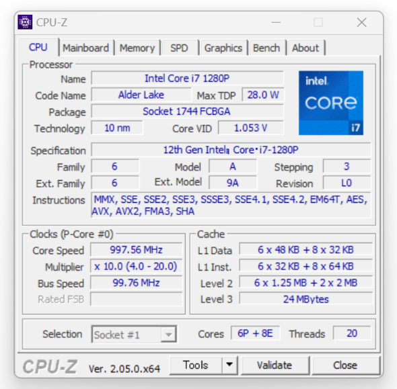Click the Threads value 20
397x389 pixels.
point(352,333)
